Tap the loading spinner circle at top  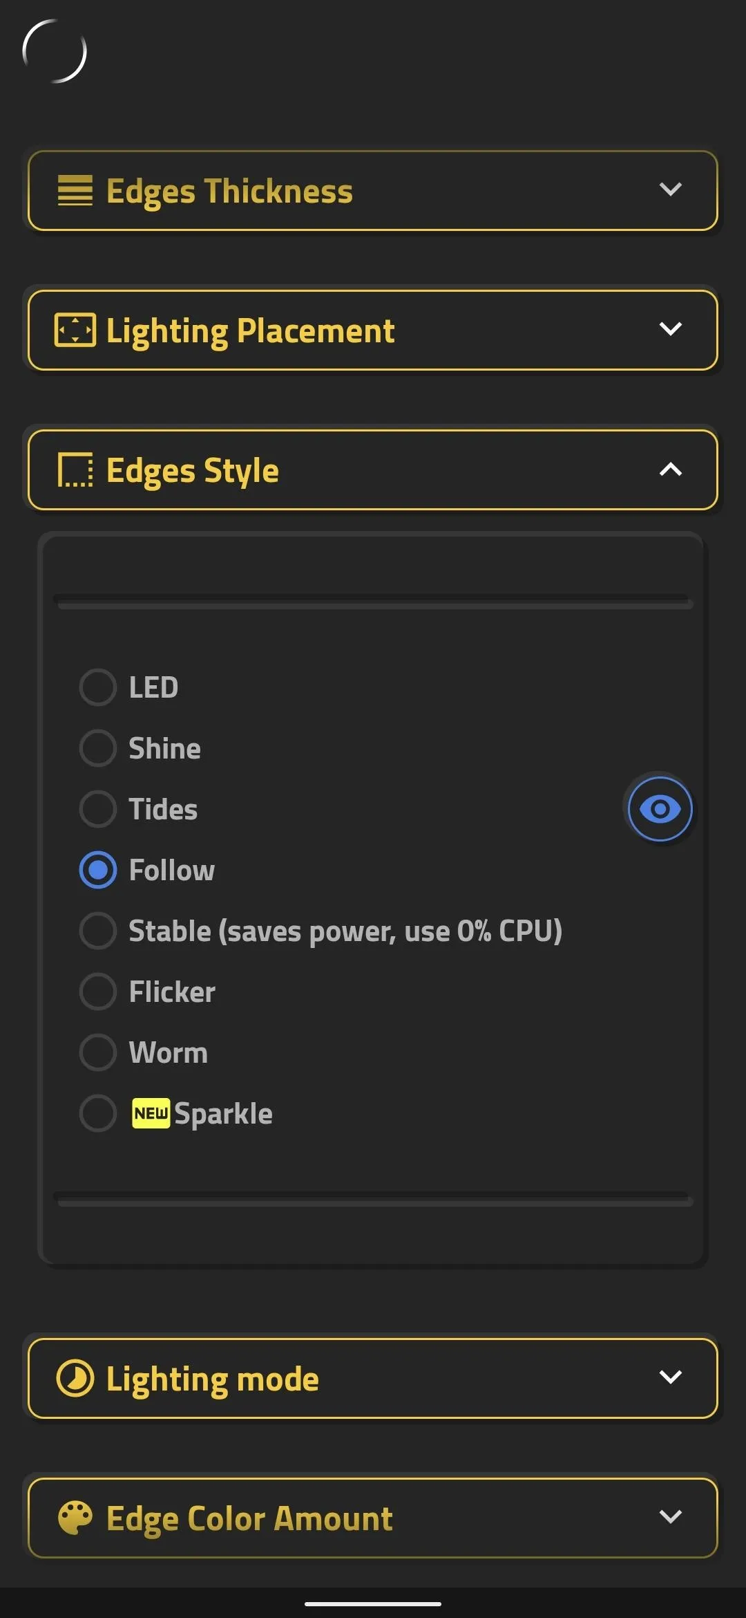55,51
